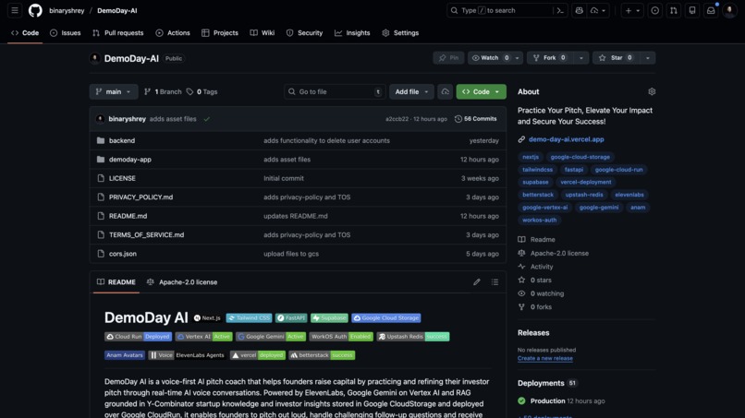Focus the Go to file search field

[x=335, y=91]
